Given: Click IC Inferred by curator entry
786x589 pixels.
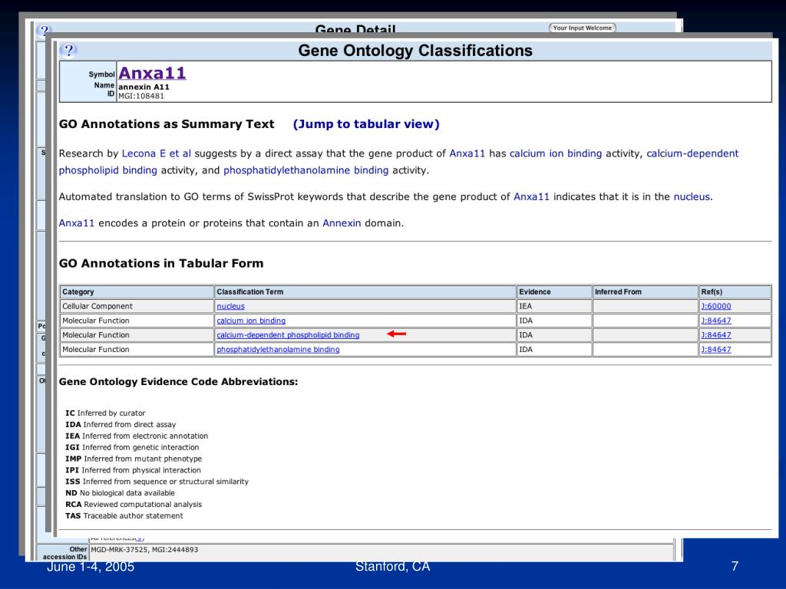Looking at the screenshot, I should (105, 413).
